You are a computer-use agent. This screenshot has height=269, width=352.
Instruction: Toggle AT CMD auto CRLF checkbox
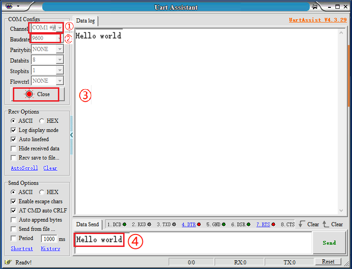13,211
